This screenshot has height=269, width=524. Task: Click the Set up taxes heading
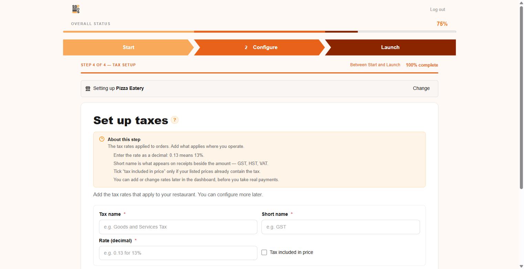[x=131, y=120]
